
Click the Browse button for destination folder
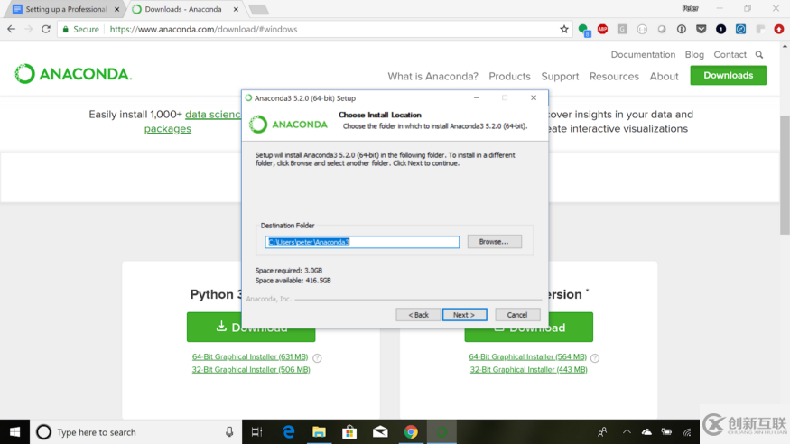click(494, 242)
